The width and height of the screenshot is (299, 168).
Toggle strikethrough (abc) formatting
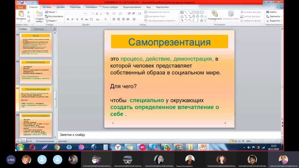86,19
